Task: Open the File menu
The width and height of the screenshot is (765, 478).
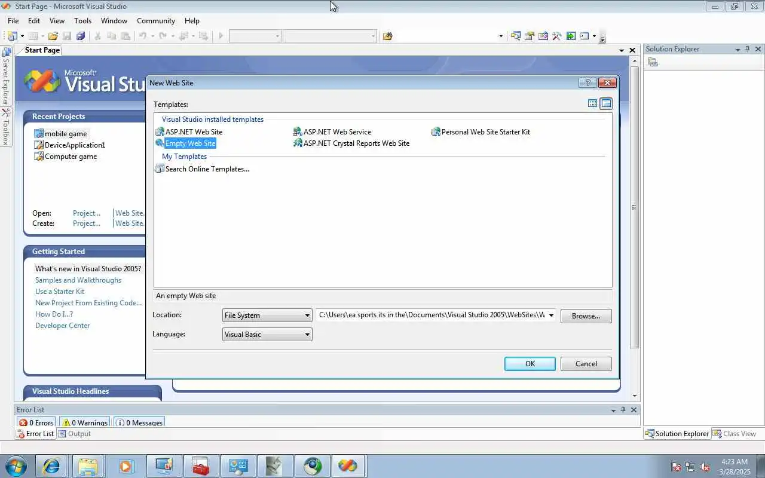Action: (13, 20)
